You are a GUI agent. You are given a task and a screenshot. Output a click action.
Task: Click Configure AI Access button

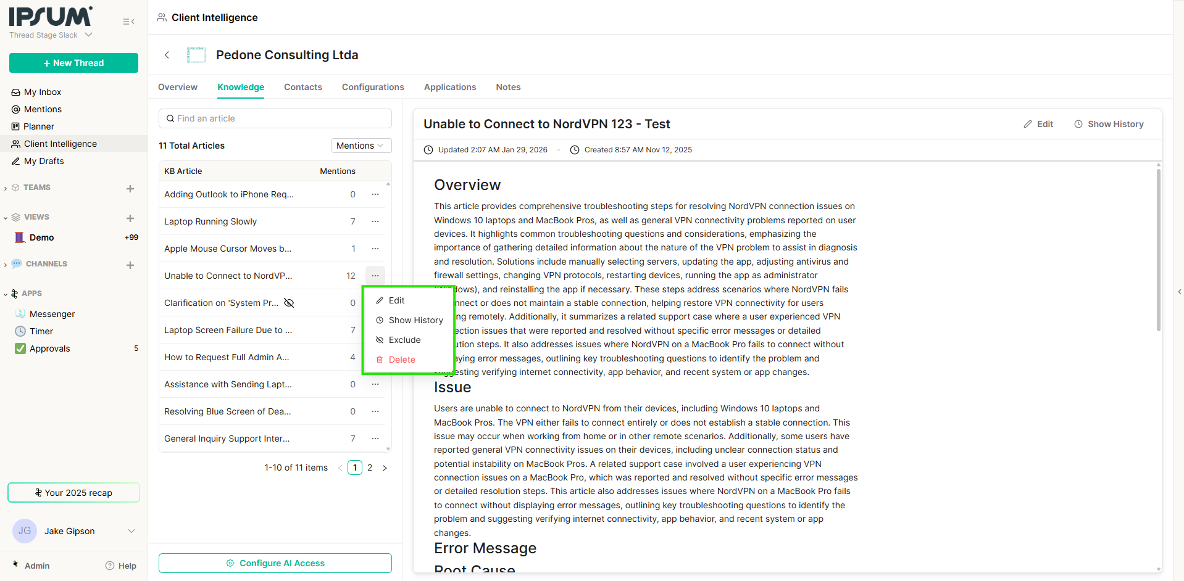tap(275, 563)
